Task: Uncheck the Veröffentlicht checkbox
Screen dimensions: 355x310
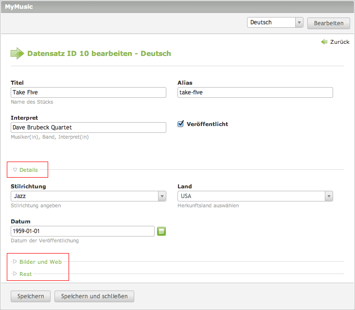Action: (x=180, y=124)
